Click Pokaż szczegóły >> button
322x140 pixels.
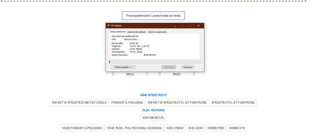124,67
